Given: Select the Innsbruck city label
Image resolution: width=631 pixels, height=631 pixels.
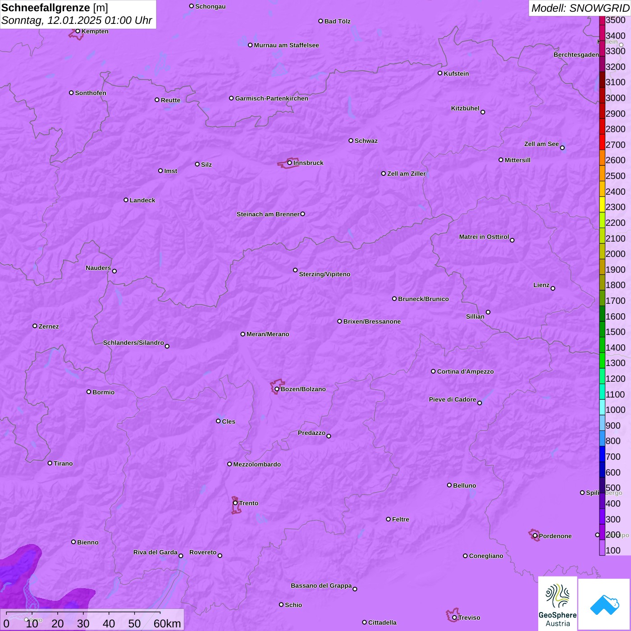Looking at the screenshot, I should 308,163.
